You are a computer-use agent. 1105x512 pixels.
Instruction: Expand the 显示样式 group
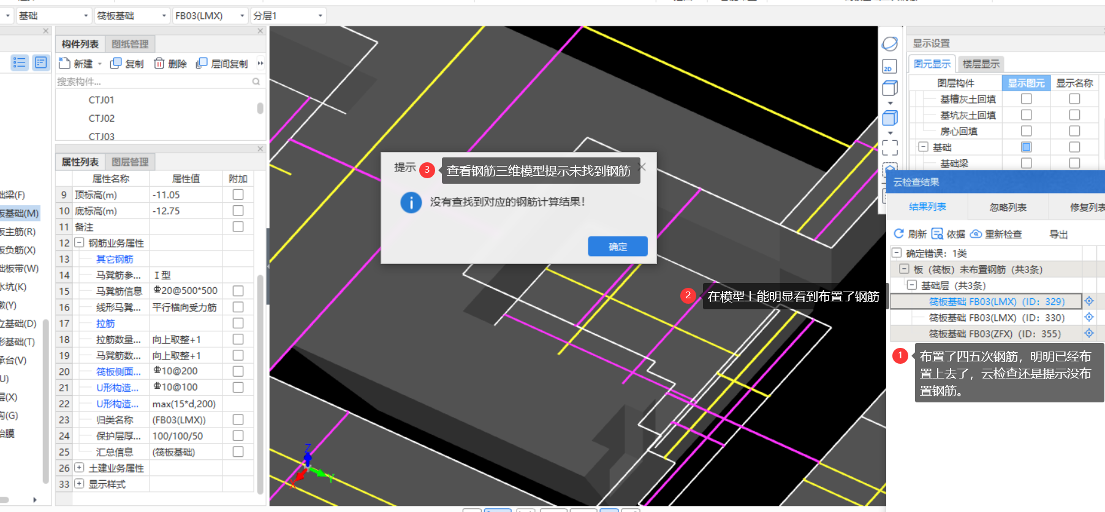[79, 483]
